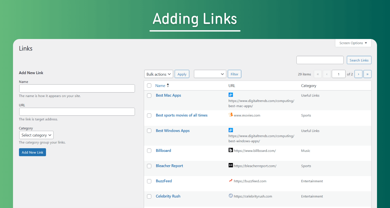Click the www.movies.com URL text
This screenshot has height=208, width=390.
pos(247,115)
